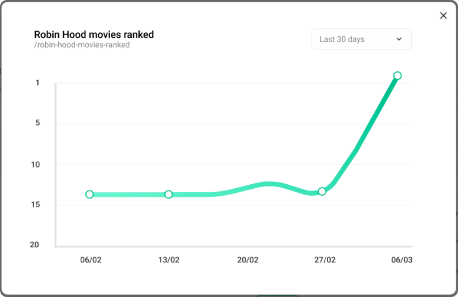Click the 27/02 x-axis date label
The image size is (458, 297).
click(x=325, y=260)
